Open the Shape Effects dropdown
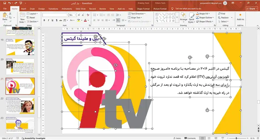This screenshot has height=140, width=260. (x=205, y=21)
